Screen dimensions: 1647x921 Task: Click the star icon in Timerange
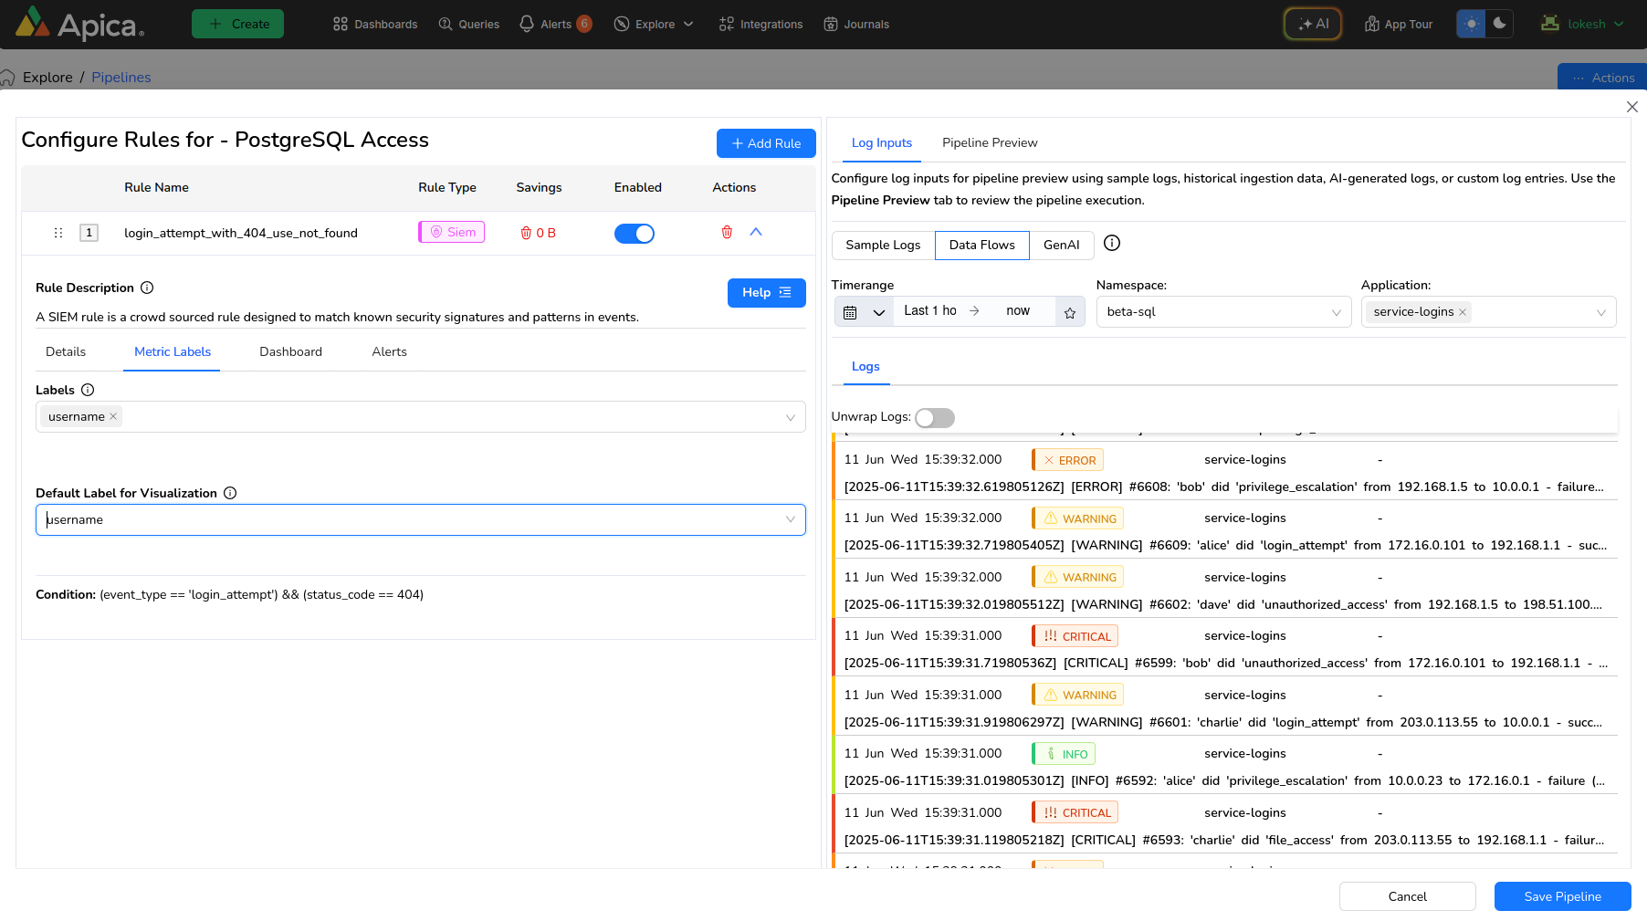(x=1070, y=312)
